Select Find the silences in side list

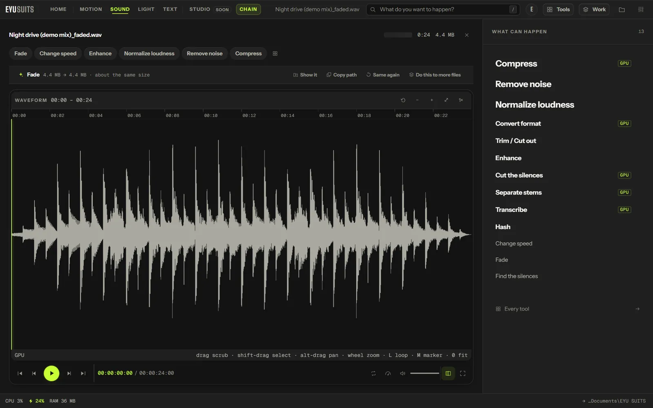(517, 276)
